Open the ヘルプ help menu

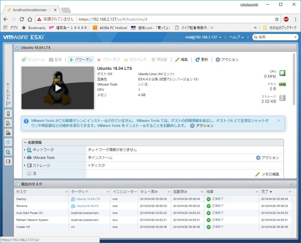pos(236,37)
